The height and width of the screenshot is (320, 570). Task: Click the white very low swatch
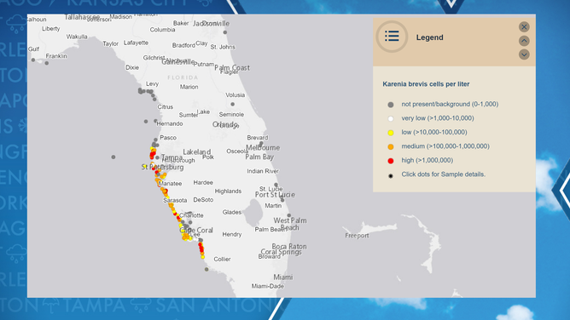point(391,118)
